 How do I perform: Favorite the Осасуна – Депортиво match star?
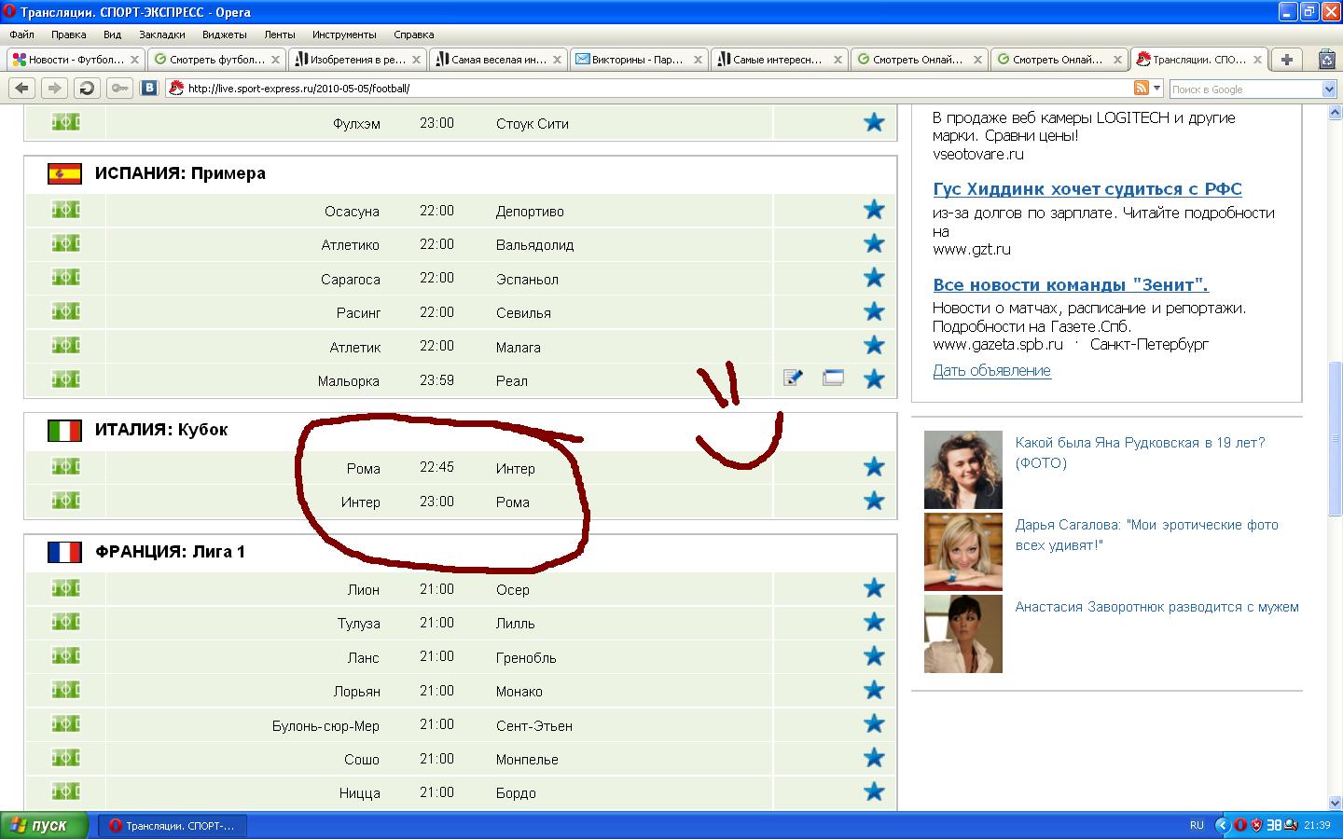(x=874, y=210)
